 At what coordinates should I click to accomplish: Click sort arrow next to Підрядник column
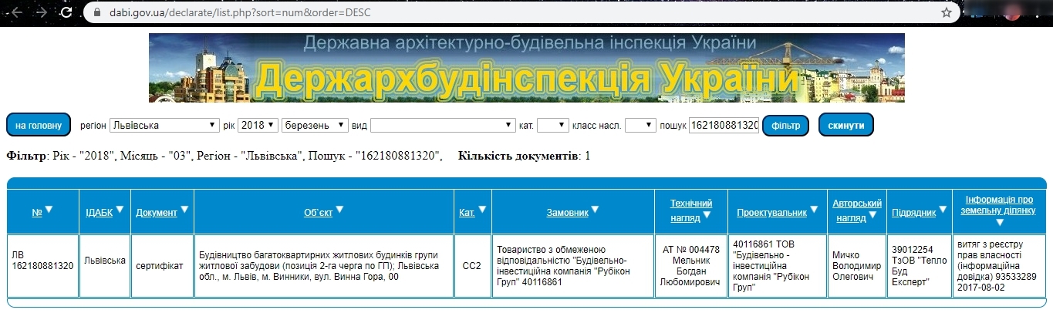point(942,209)
